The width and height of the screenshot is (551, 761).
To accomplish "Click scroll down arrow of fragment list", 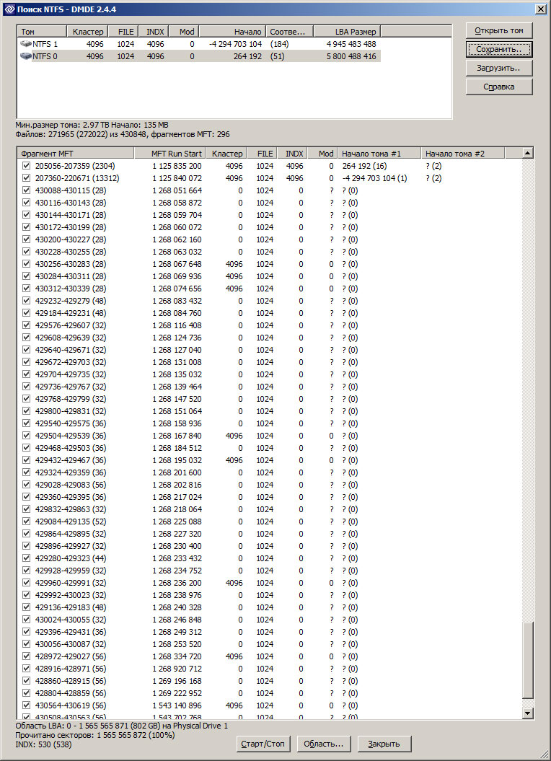I will pos(528,713).
